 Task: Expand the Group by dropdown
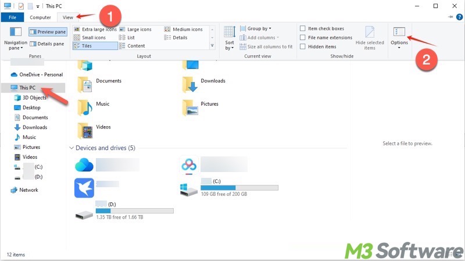[259, 28]
